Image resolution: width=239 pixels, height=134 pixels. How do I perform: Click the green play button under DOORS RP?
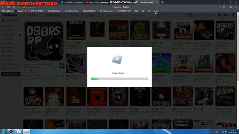tap(62, 66)
